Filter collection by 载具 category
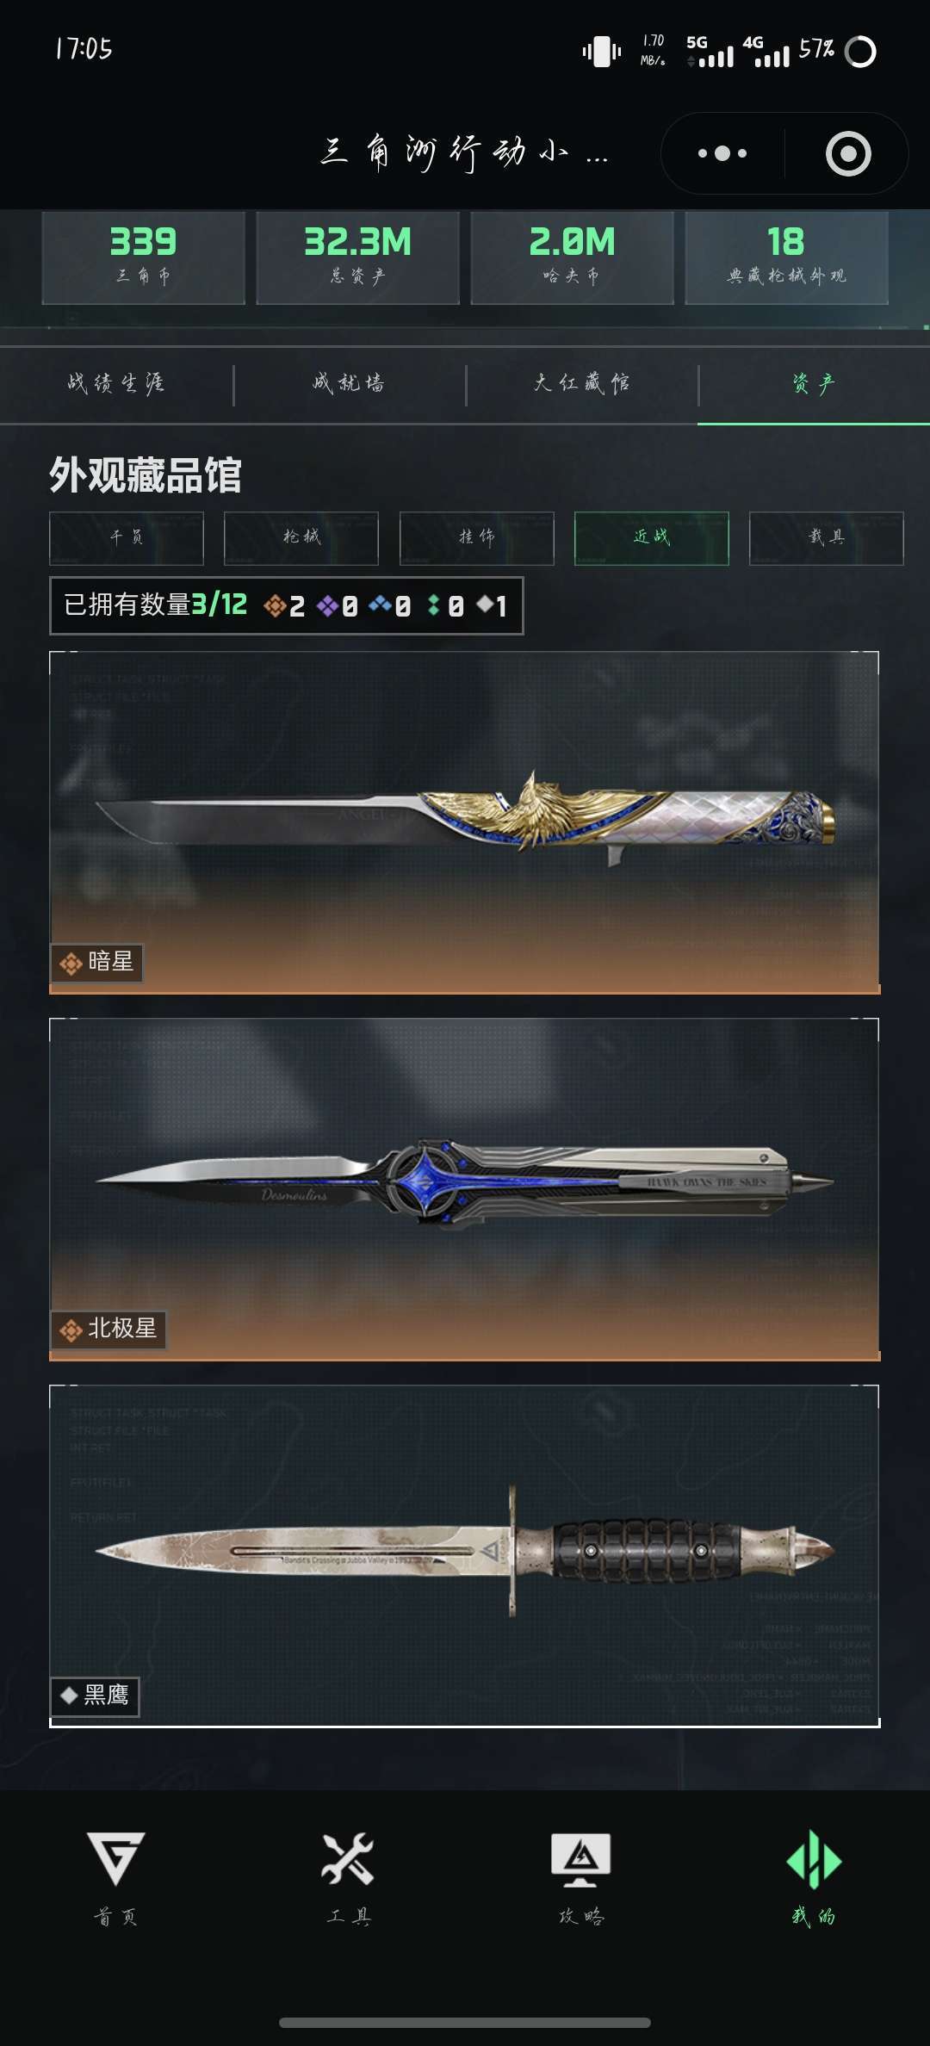 pyautogui.click(x=827, y=538)
